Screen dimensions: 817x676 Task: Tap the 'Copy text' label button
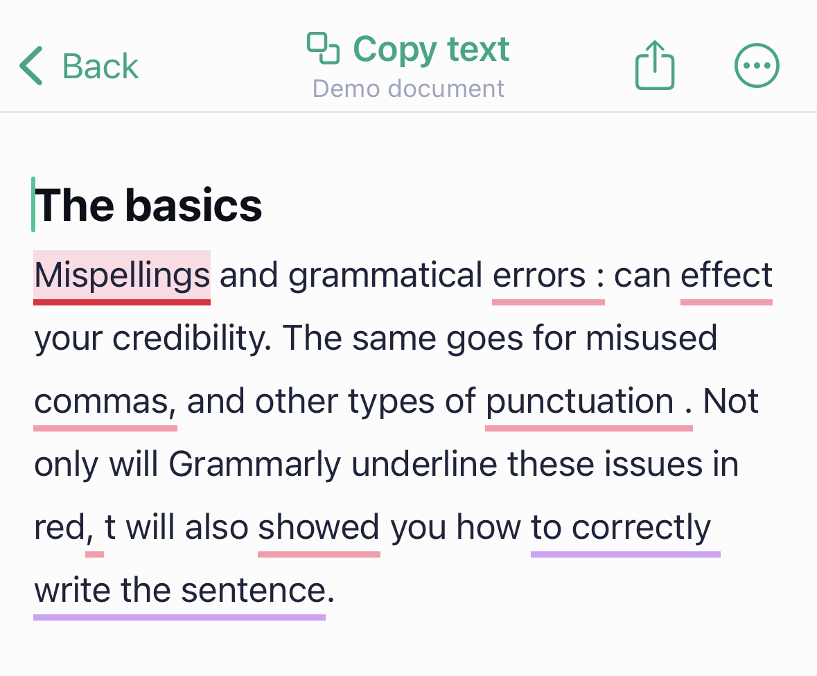click(430, 48)
